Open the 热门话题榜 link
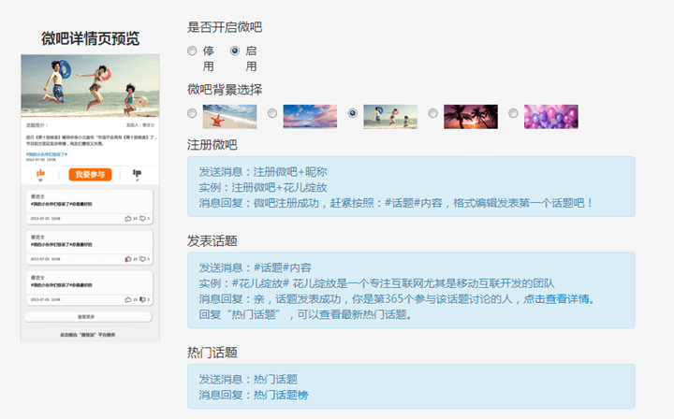The image size is (674, 419). click(x=281, y=395)
